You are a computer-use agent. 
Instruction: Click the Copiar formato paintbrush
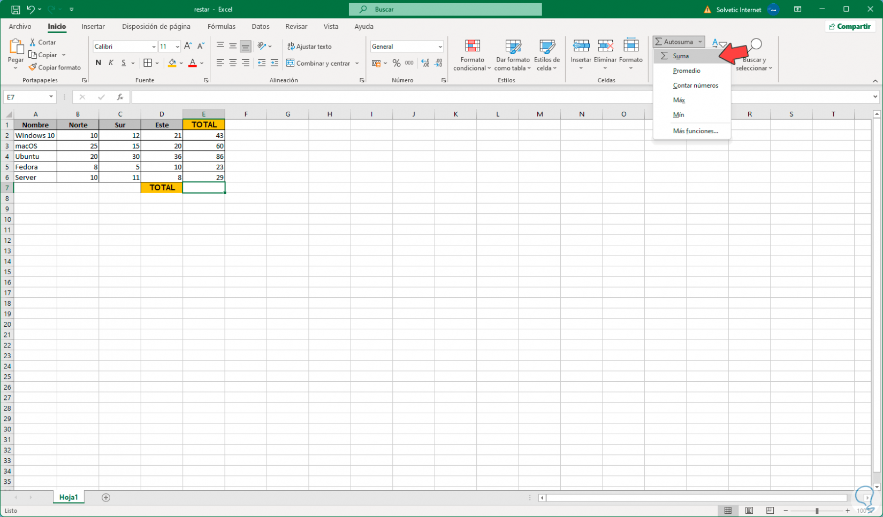point(33,67)
